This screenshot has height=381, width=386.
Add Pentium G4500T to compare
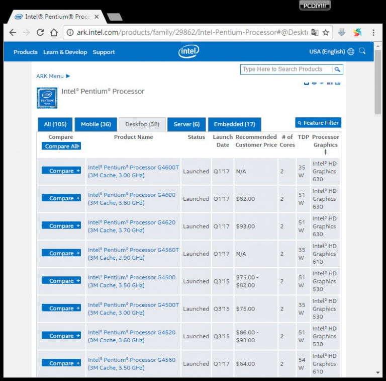tap(61, 308)
